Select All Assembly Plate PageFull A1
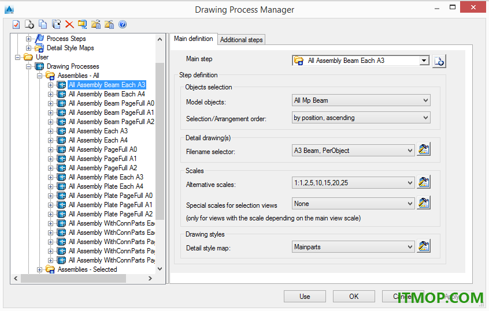Image resolution: width=489 pixels, height=311 pixels. tap(110, 205)
